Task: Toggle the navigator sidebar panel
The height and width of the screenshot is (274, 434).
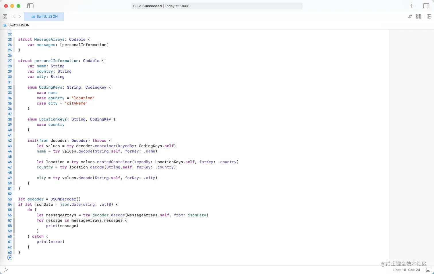Action: [30, 6]
